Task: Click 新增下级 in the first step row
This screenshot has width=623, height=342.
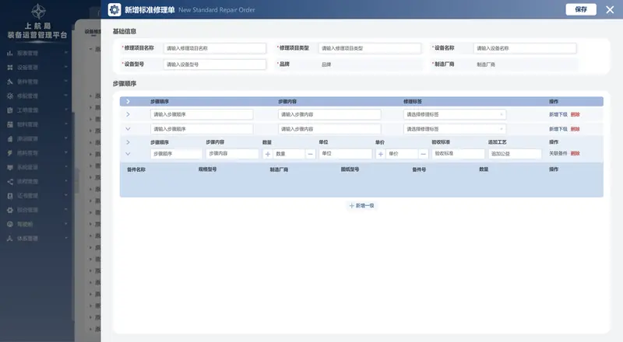Action: pyautogui.click(x=558, y=114)
